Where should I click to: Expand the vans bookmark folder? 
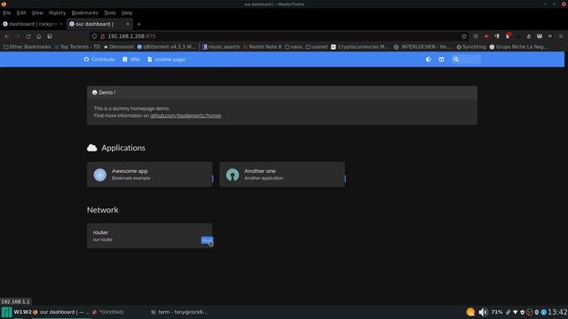294,47
